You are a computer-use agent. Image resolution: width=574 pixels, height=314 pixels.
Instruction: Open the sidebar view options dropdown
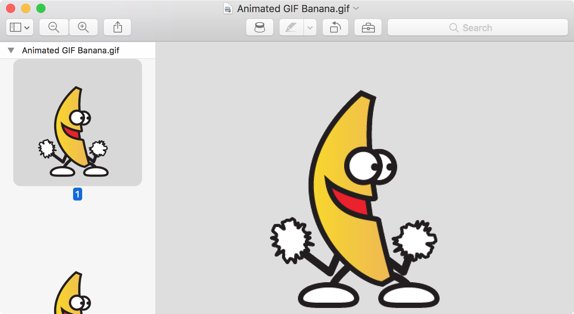pos(20,27)
